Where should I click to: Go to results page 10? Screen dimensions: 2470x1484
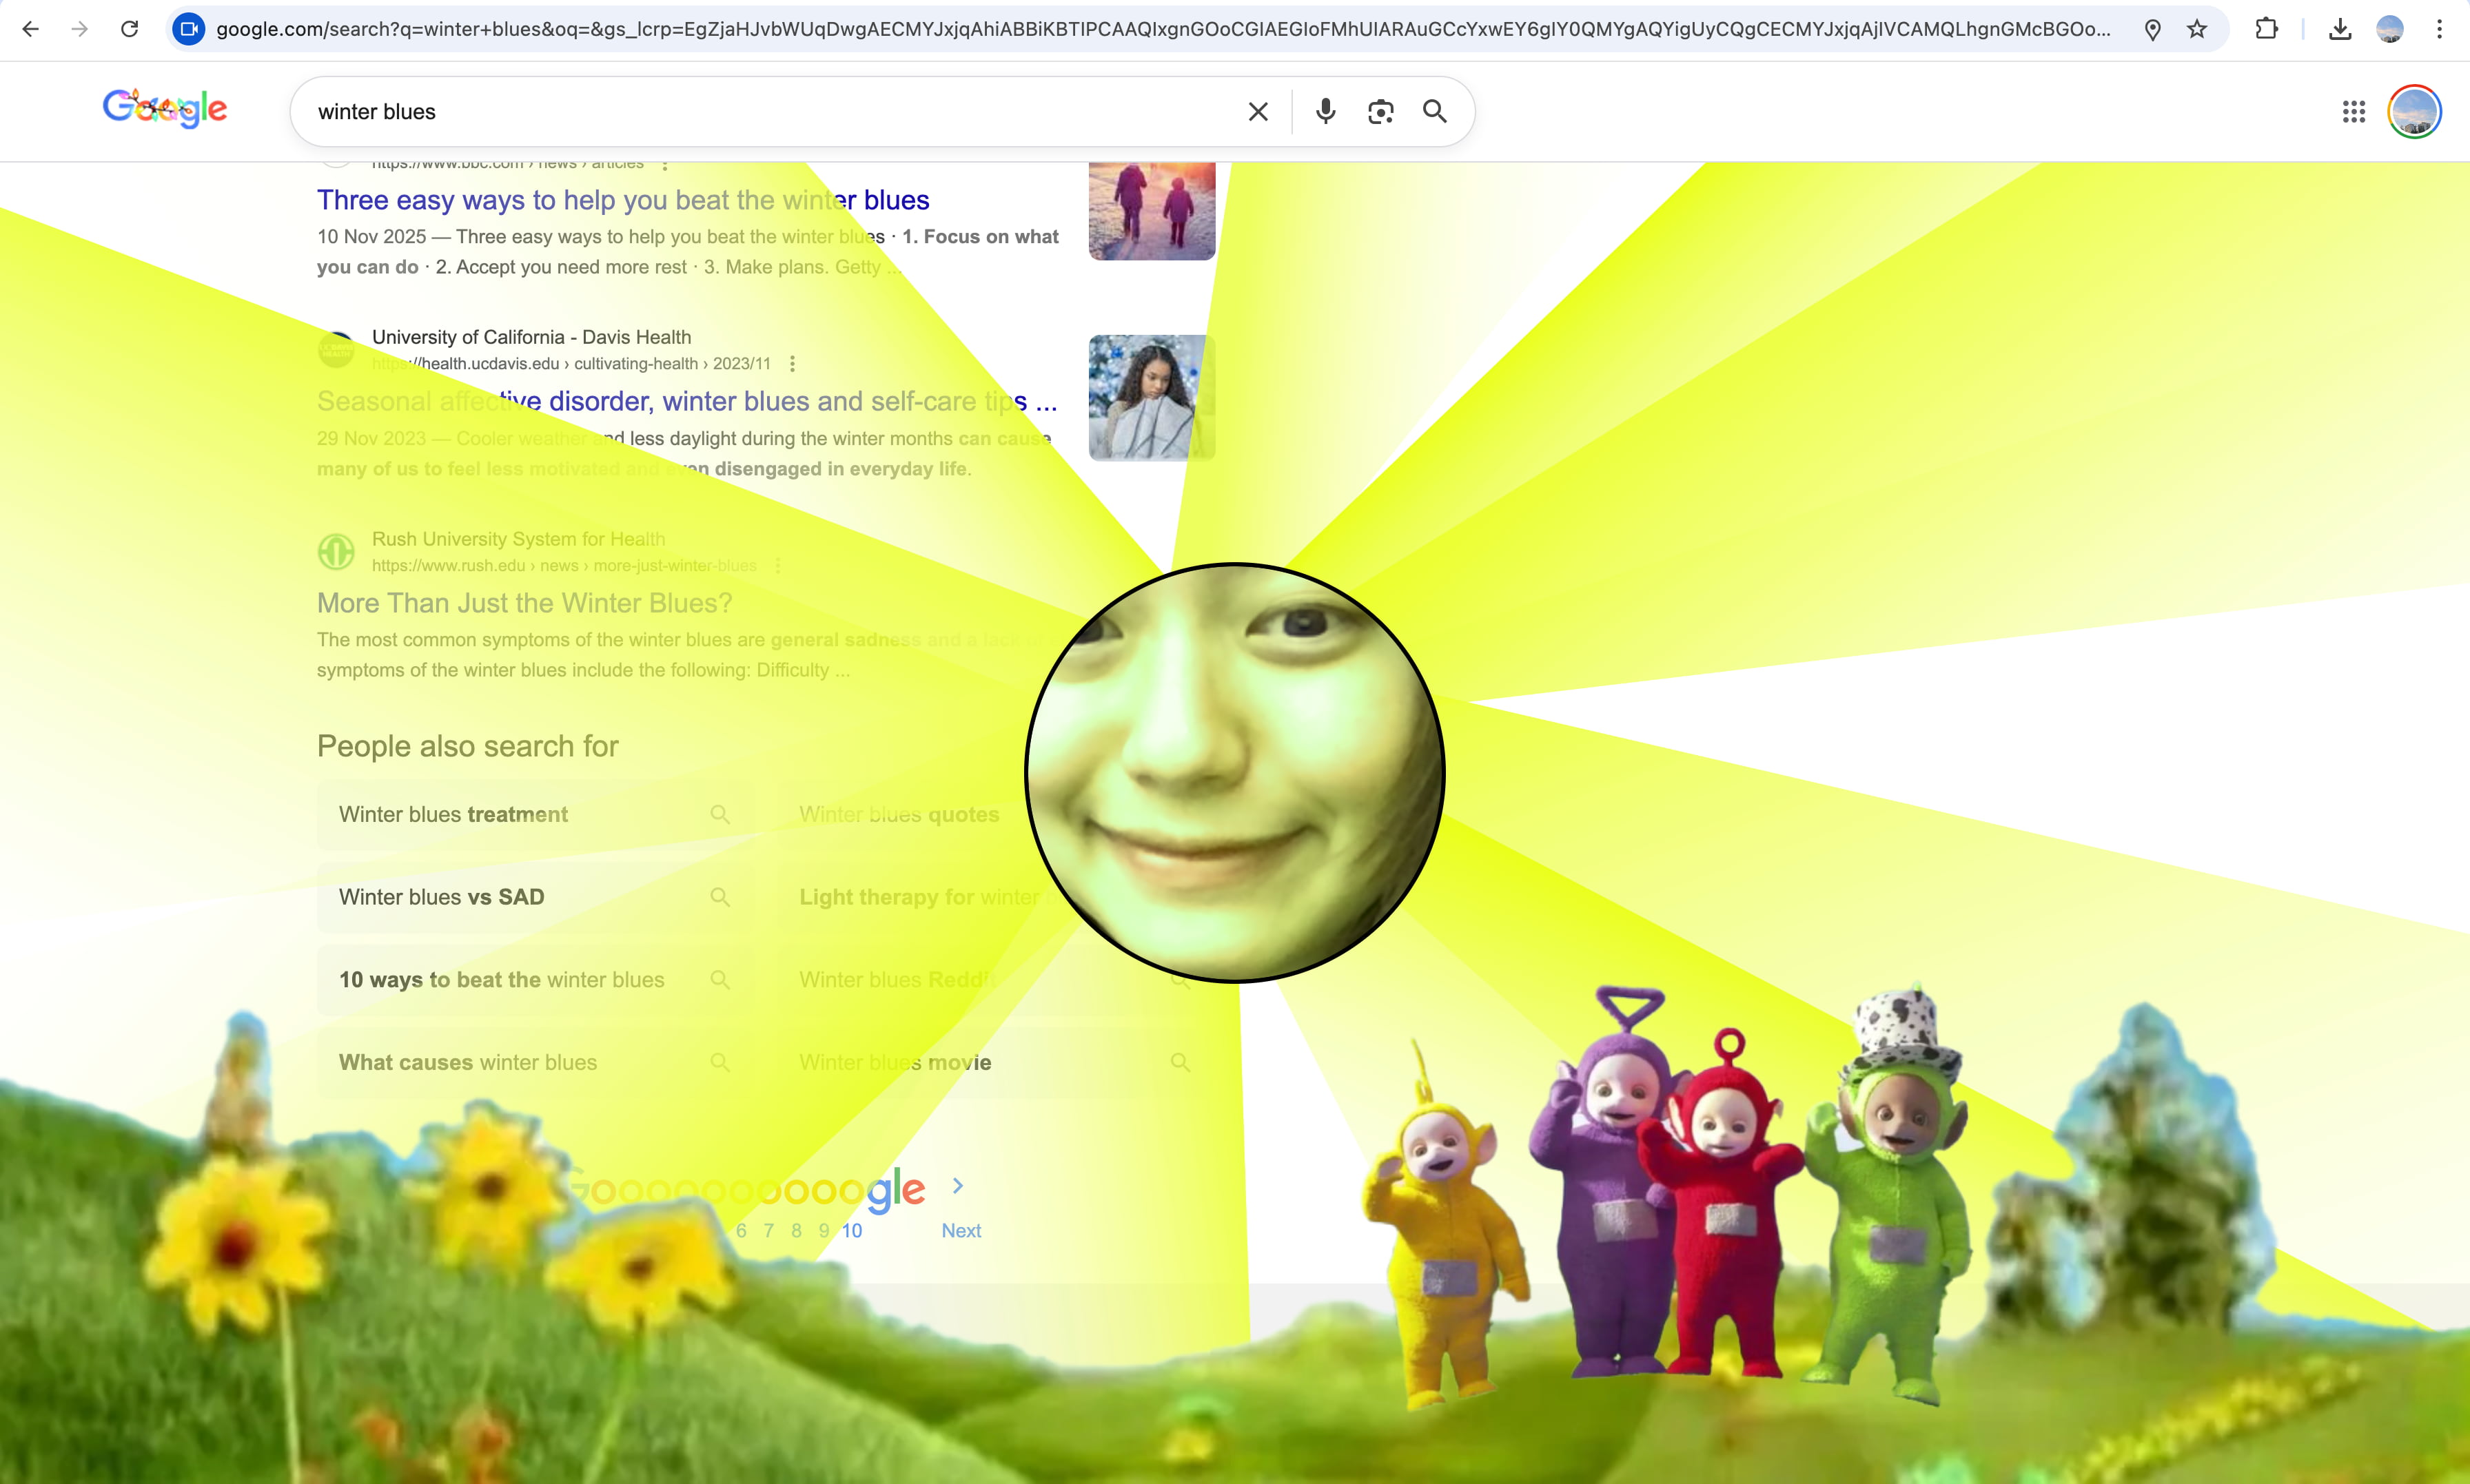pyautogui.click(x=851, y=1231)
